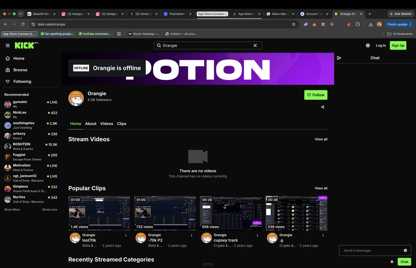The height and width of the screenshot is (268, 416).
Task: Open gymskin's channel avatar
Action: pos(8,104)
